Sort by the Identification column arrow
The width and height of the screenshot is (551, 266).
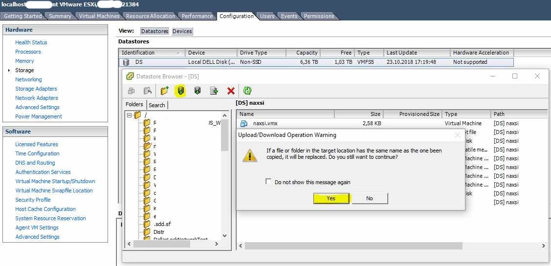click(178, 53)
